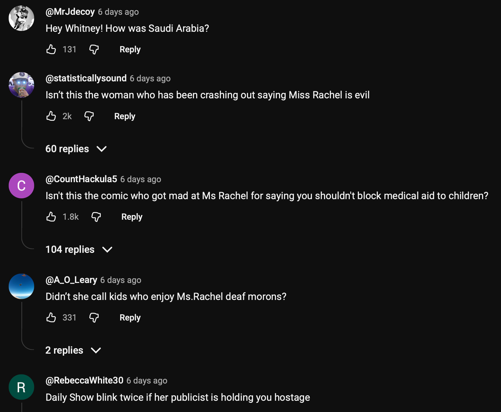Reply to the @A_O_Leary comment
Viewport: 501px width, 412px height.
coord(130,317)
